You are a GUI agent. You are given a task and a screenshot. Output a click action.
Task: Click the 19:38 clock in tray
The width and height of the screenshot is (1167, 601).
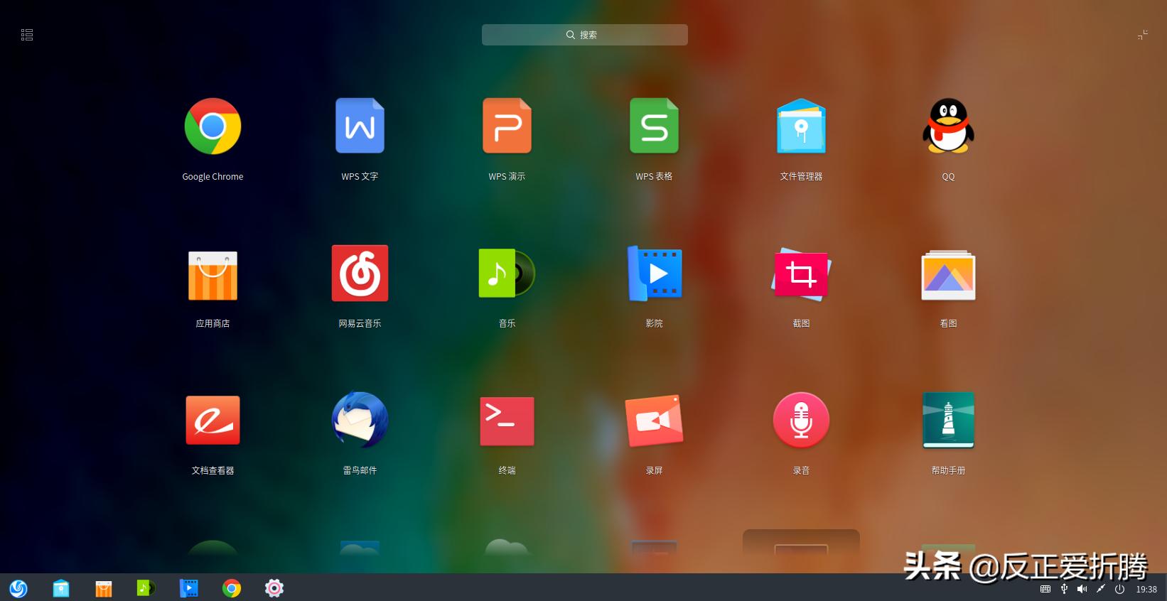point(1146,589)
